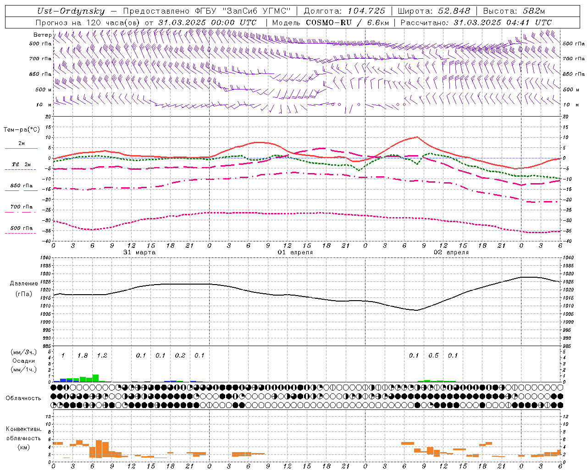Click the red 2м temperature legend line
The width and height of the screenshot is (587, 470).
(21, 148)
